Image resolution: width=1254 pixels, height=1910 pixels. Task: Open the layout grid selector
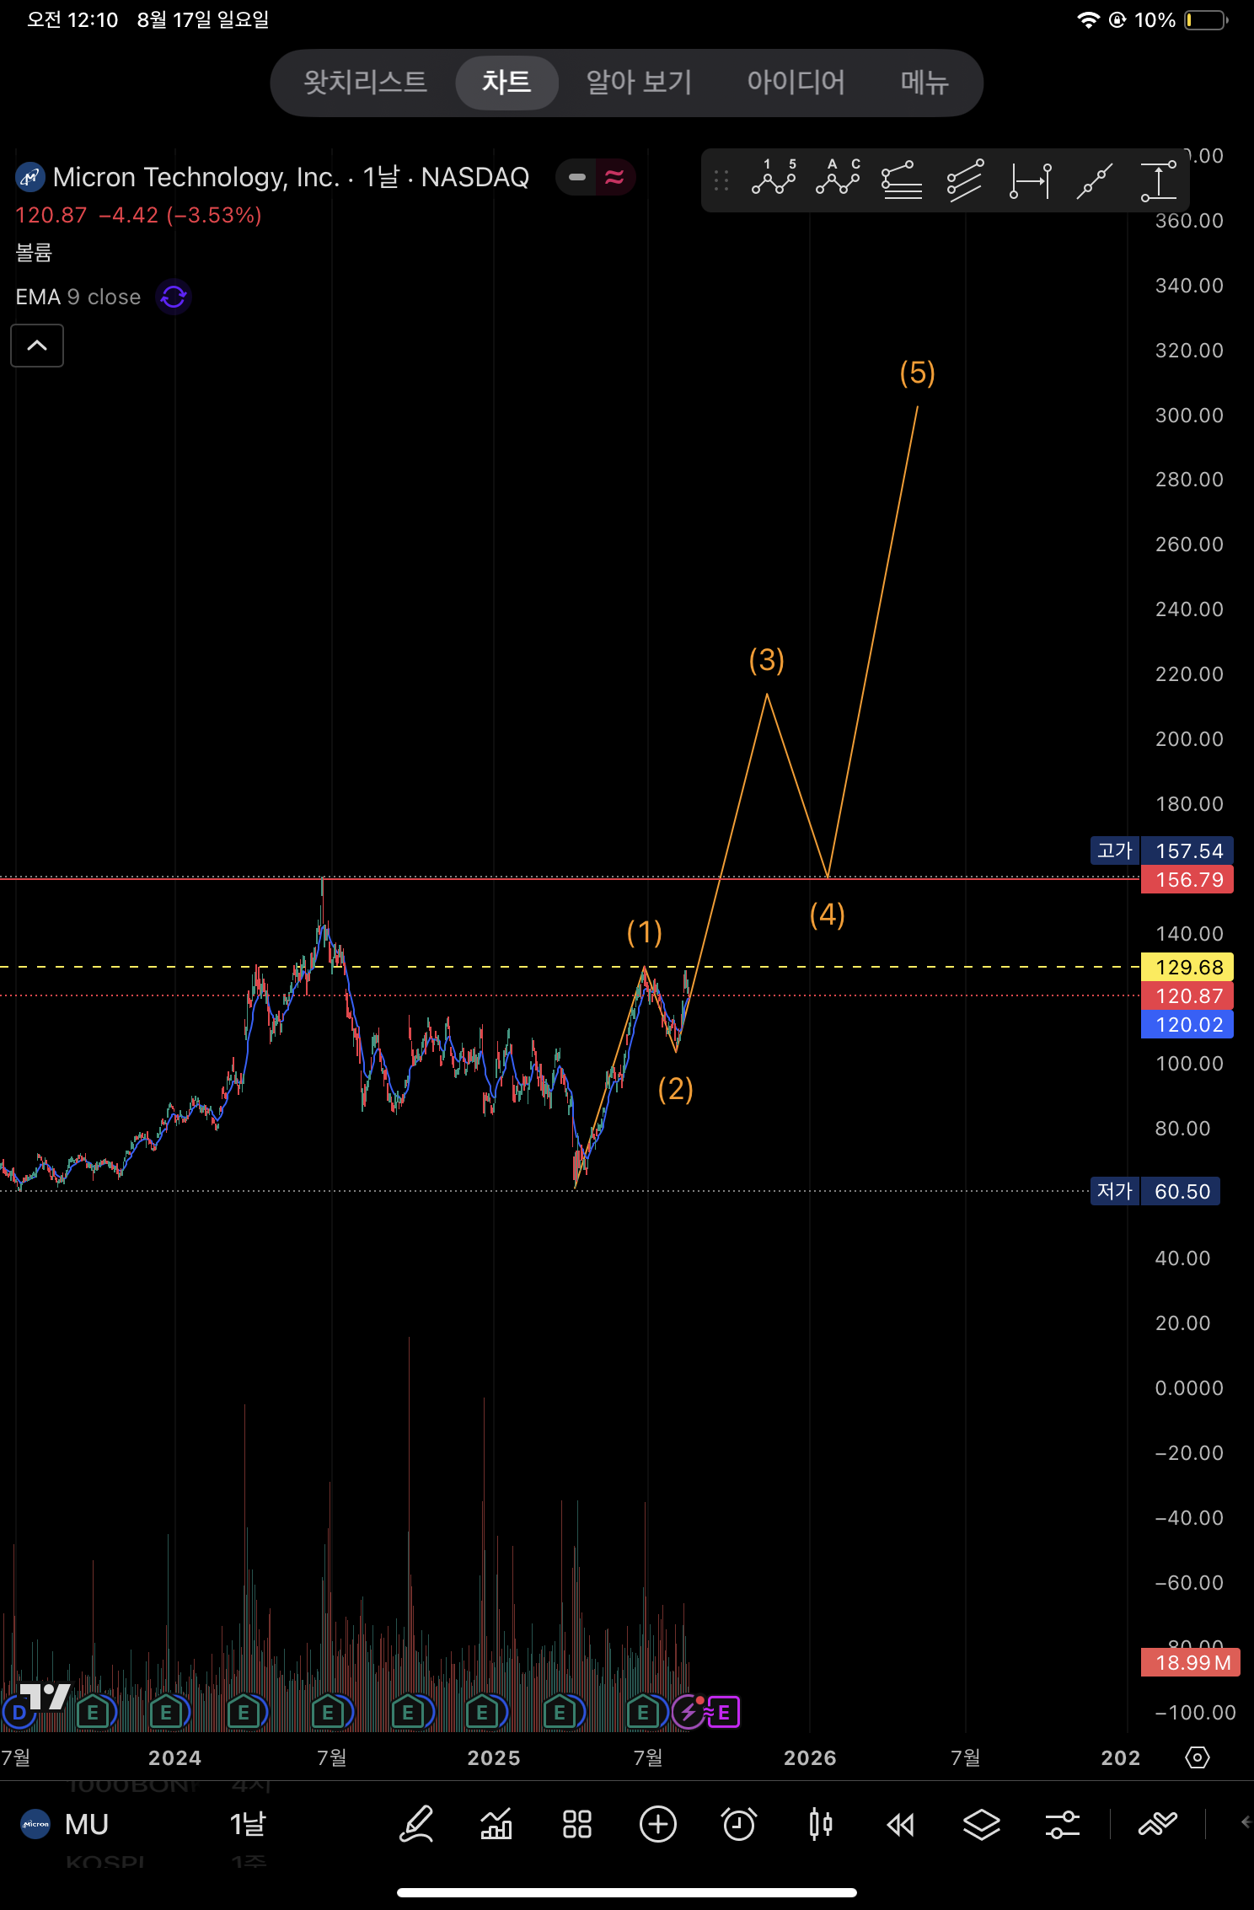click(x=577, y=1824)
